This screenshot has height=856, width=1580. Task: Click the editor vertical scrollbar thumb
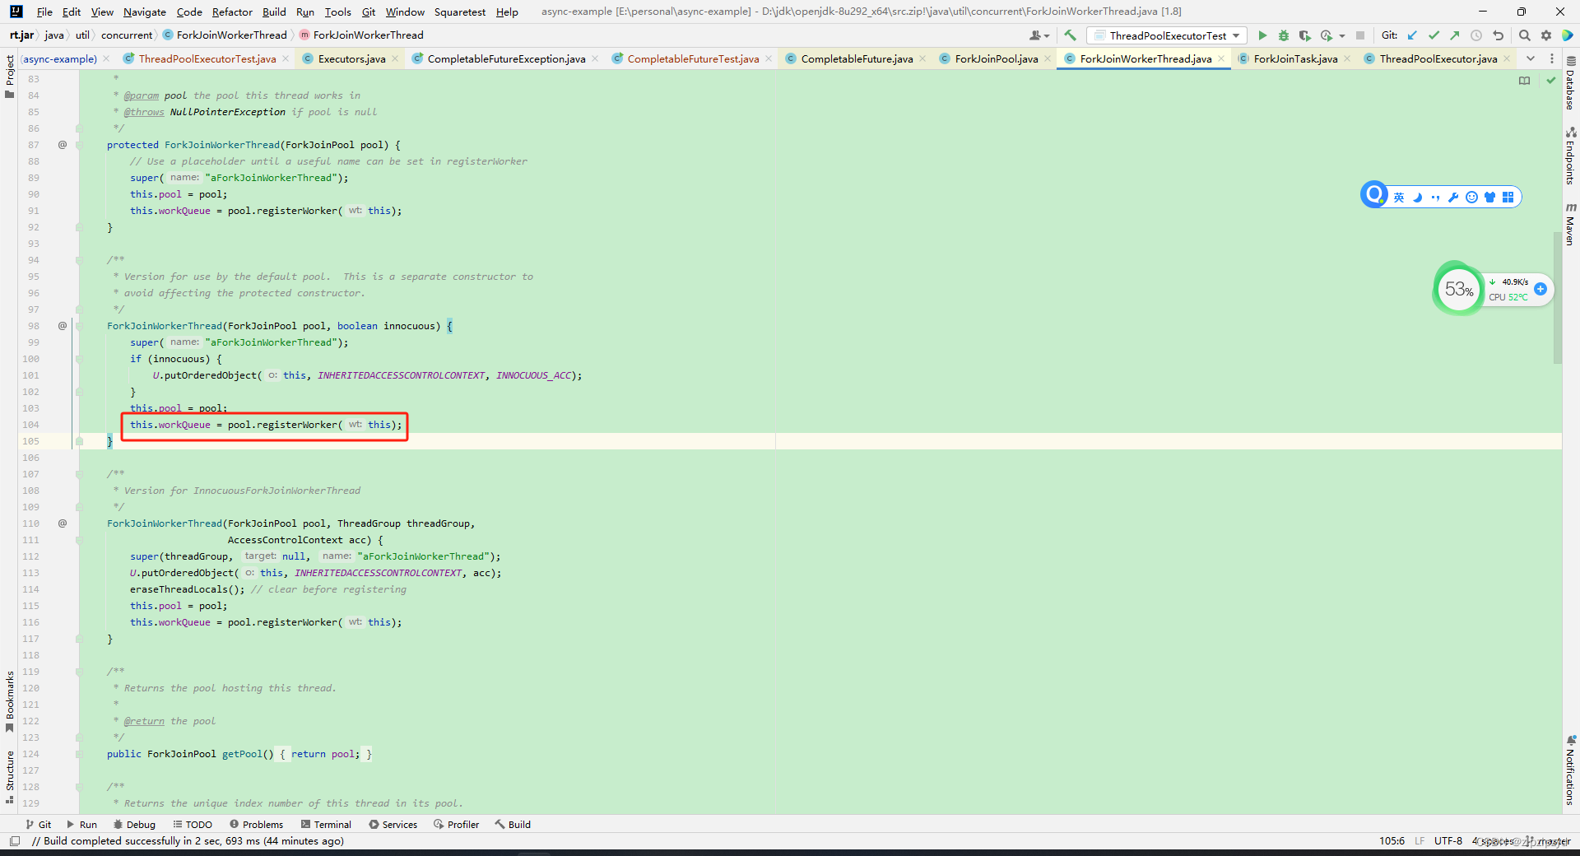[x=1557, y=296]
